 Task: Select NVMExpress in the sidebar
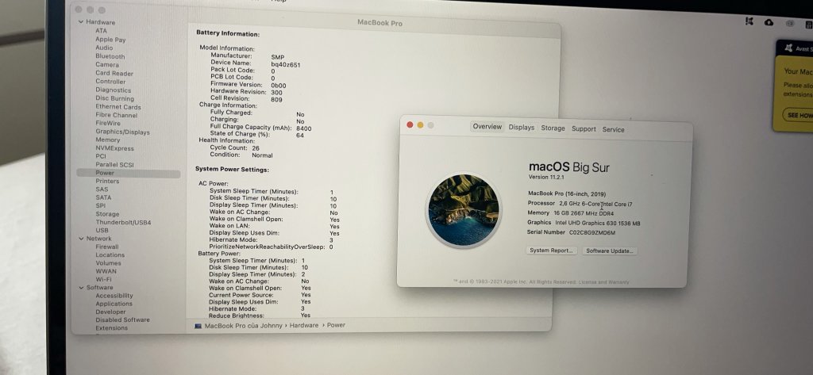[x=114, y=148]
